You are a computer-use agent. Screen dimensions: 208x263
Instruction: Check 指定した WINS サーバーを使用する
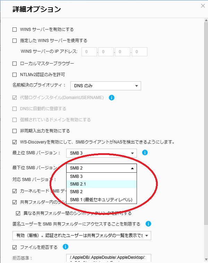15,41
